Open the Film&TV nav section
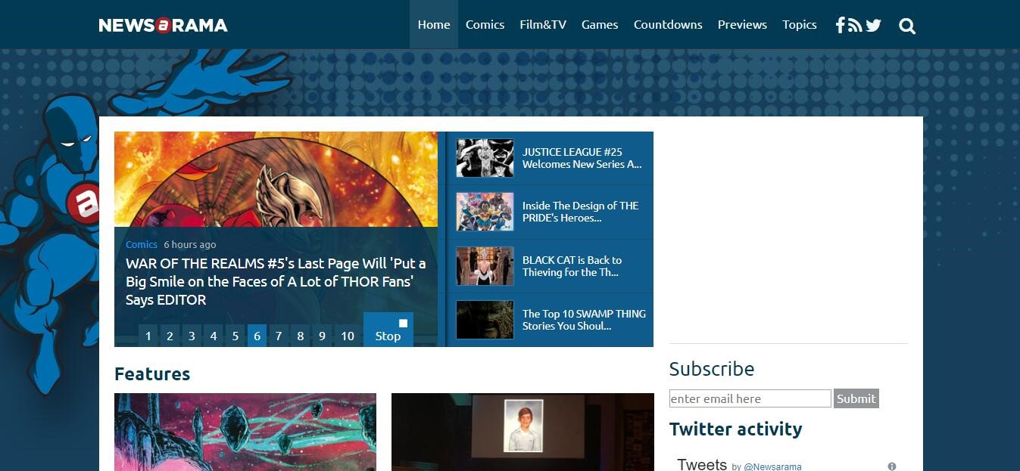The height and width of the screenshot is (471, 1020). tap(543, 24)
